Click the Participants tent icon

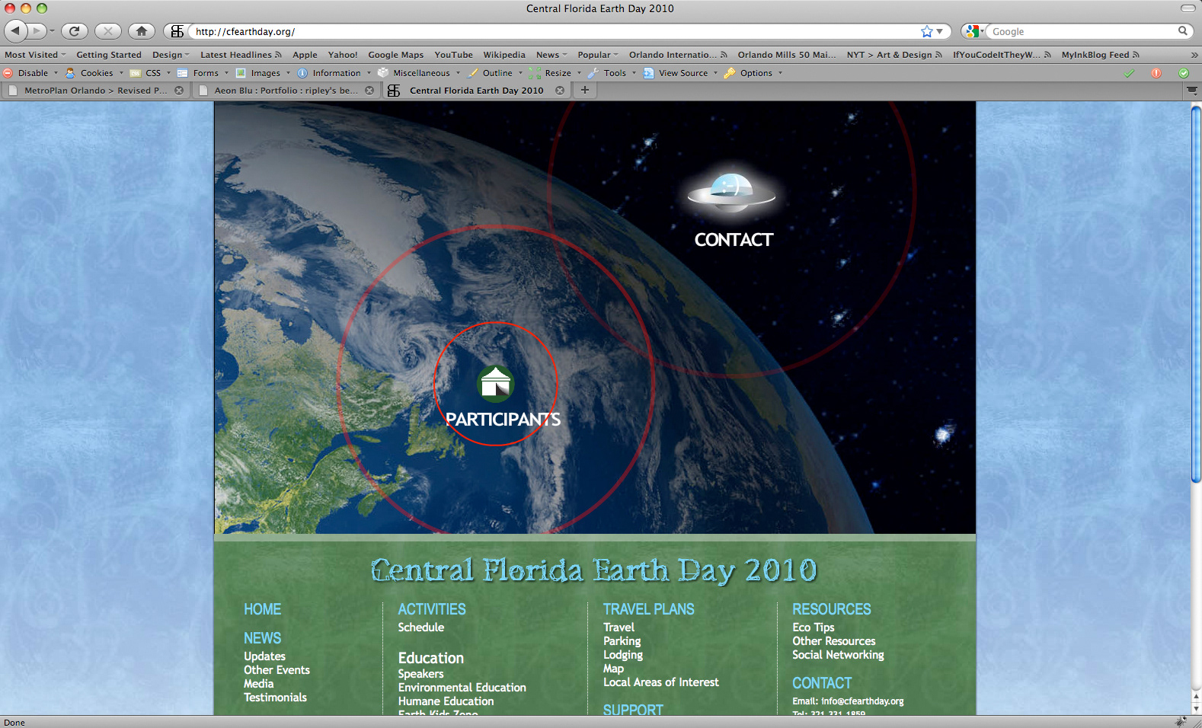pyautogui.click(x=496, y=383)
